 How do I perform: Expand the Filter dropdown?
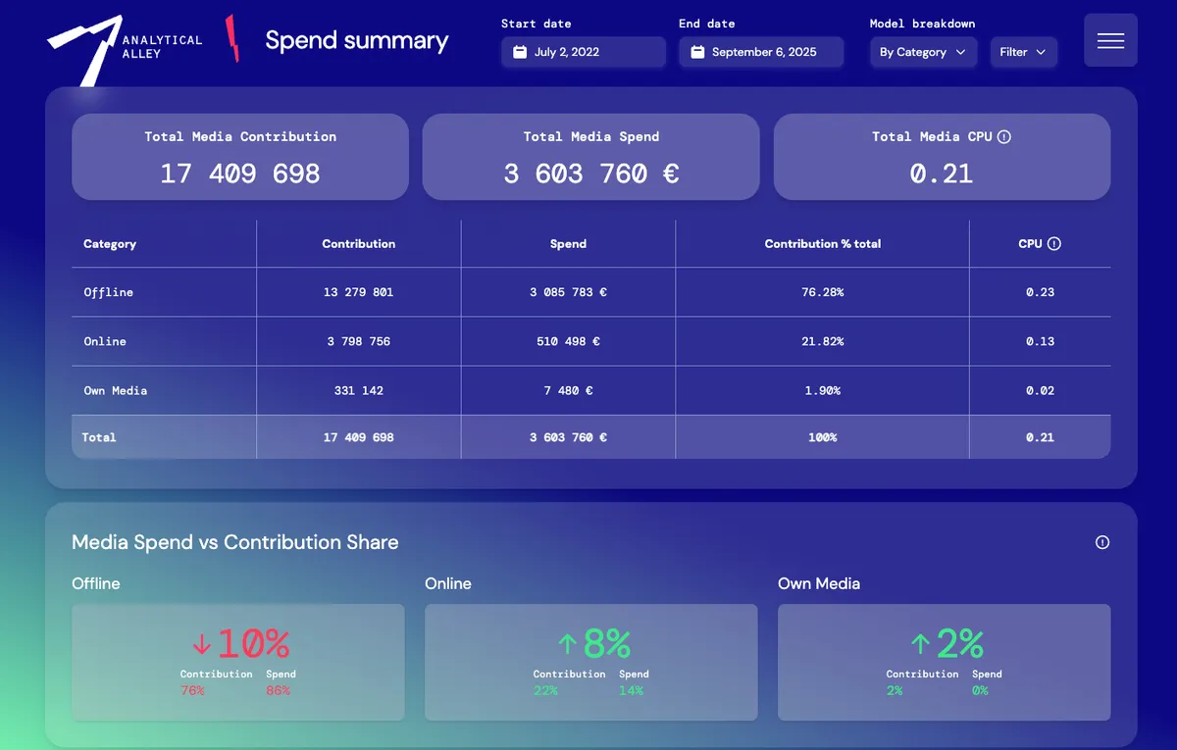[1023, 51]
